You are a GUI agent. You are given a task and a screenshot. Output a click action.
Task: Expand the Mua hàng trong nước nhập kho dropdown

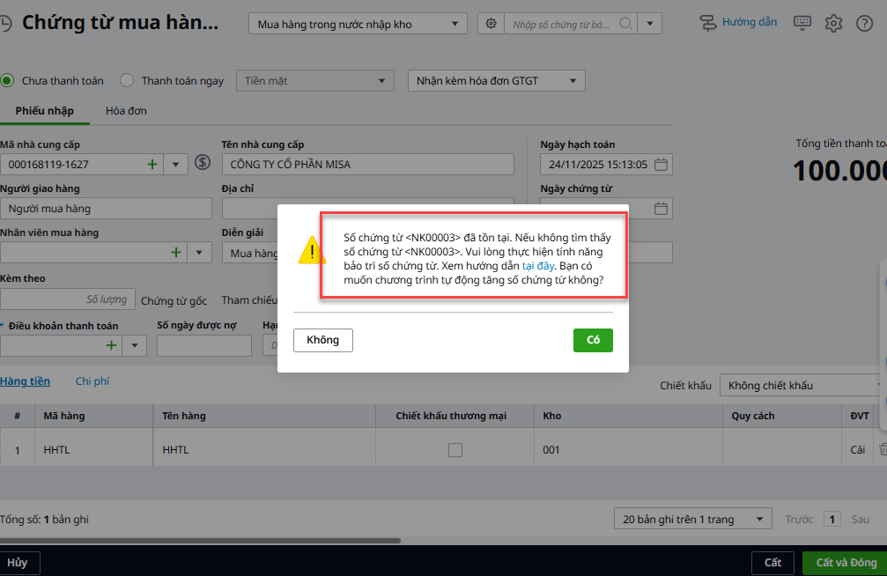[x=358, y=25]
